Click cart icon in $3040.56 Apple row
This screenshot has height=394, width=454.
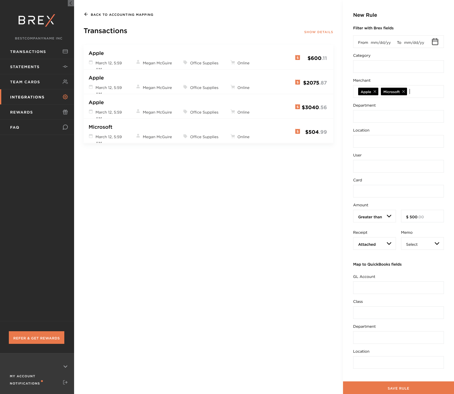click(233, 112)
